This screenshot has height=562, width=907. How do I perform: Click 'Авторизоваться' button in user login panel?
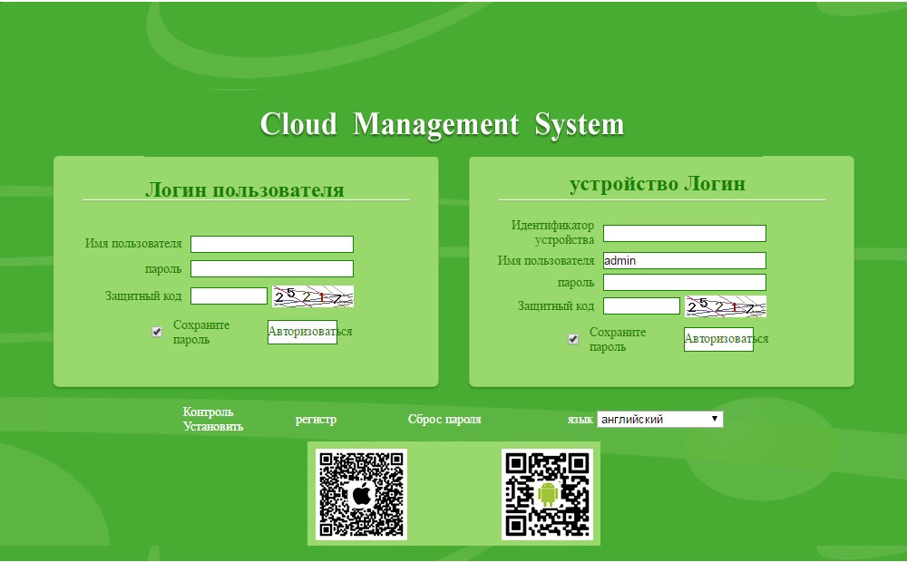click(x=303, y=332)
